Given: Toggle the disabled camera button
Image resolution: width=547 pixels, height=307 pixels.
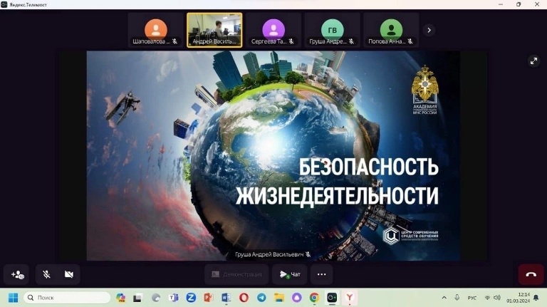Looking at the screenshot, I should (x=69, y=274).
